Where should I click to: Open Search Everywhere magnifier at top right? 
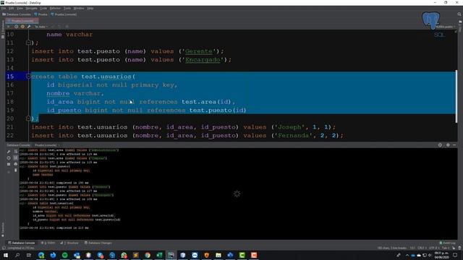click(459, 14)
